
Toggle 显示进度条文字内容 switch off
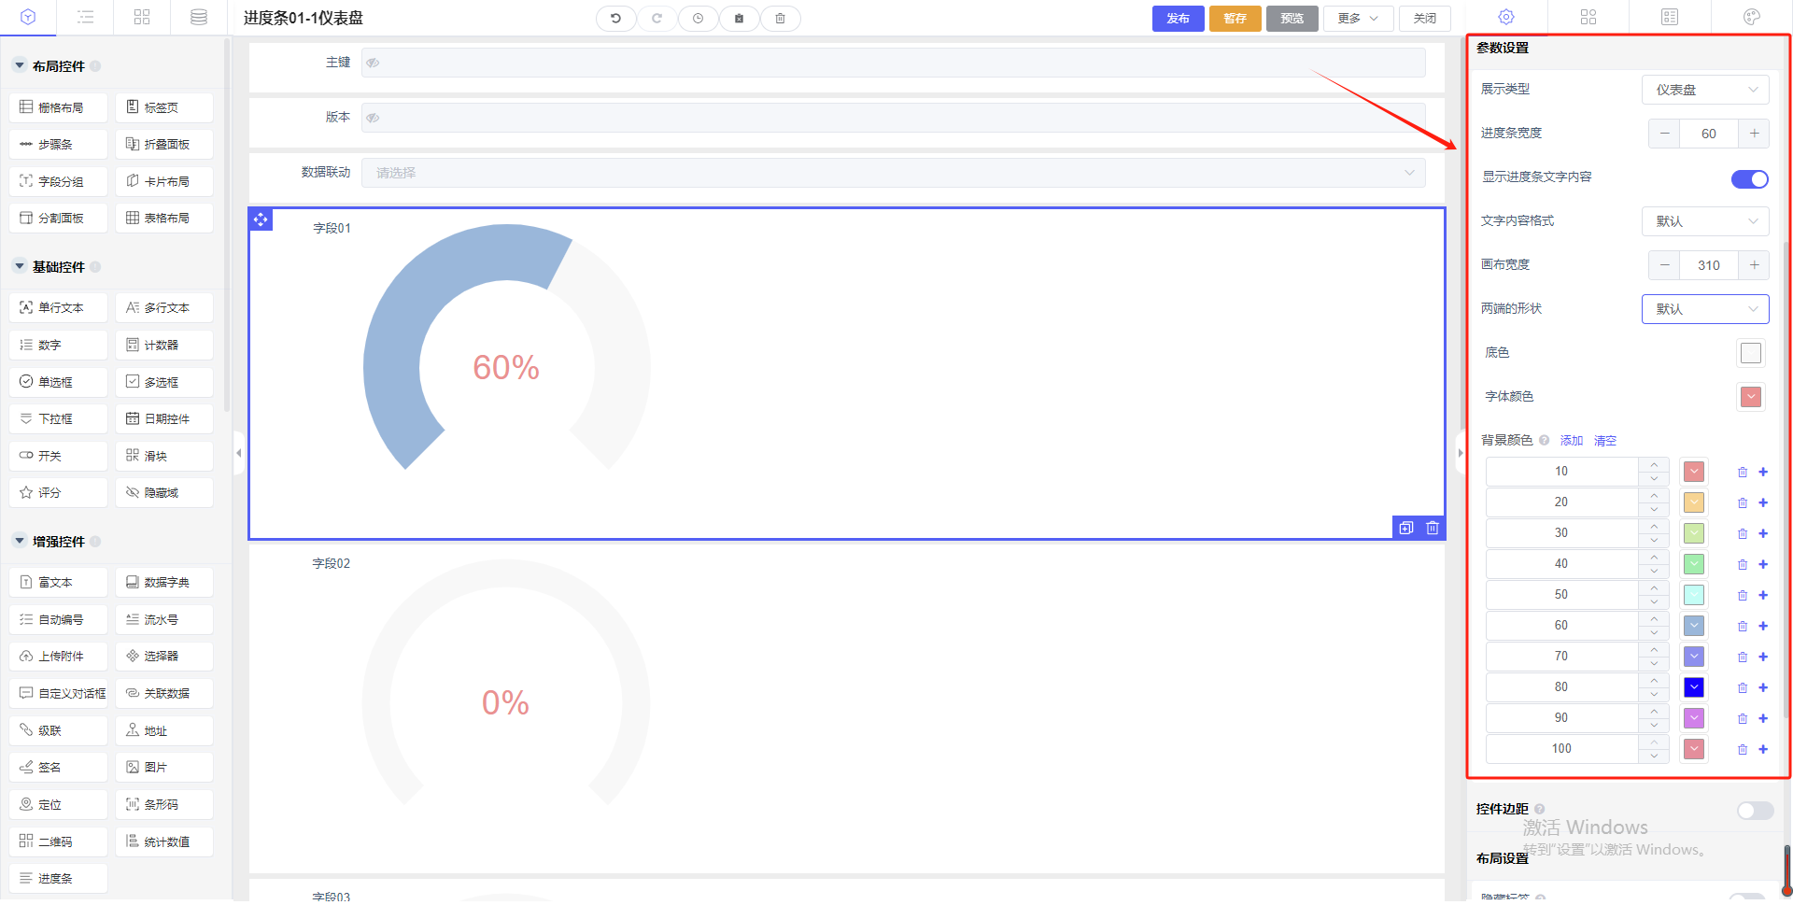click(1749, 179)
